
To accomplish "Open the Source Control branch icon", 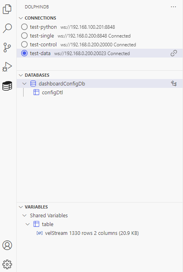I will 7,48.
